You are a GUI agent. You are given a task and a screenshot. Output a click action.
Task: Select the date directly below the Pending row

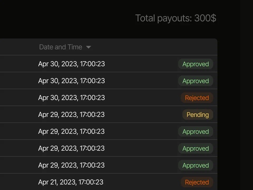[x=71, y=131]
